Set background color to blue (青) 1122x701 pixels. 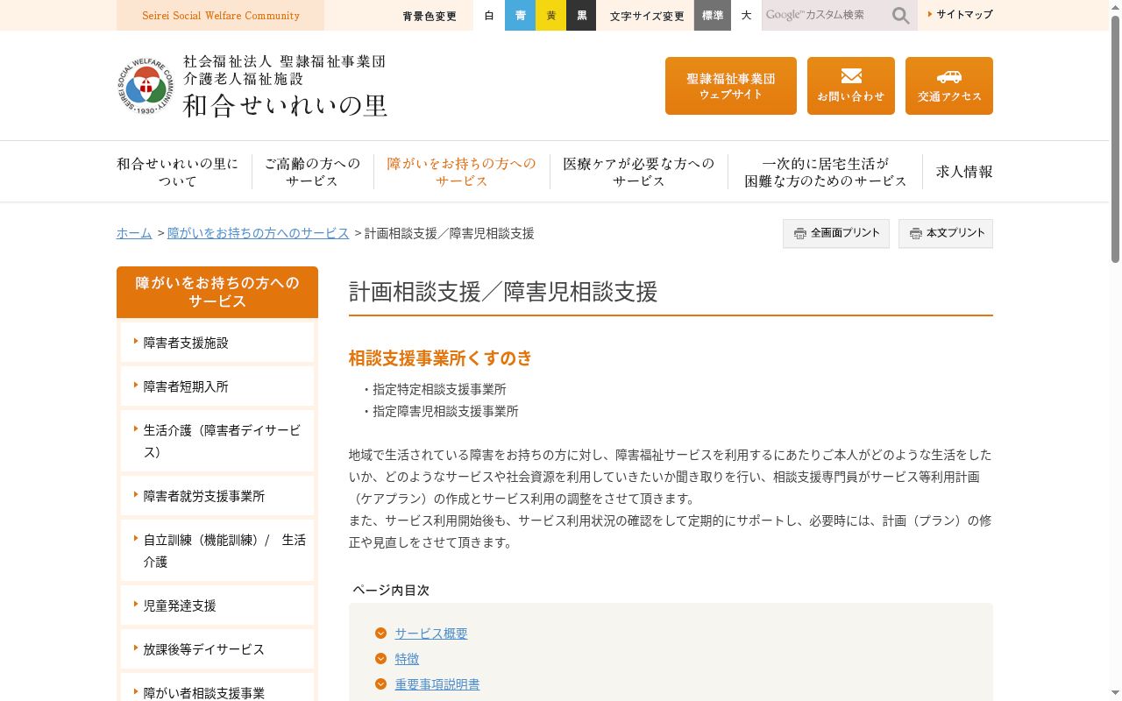(x=521, y=16)
